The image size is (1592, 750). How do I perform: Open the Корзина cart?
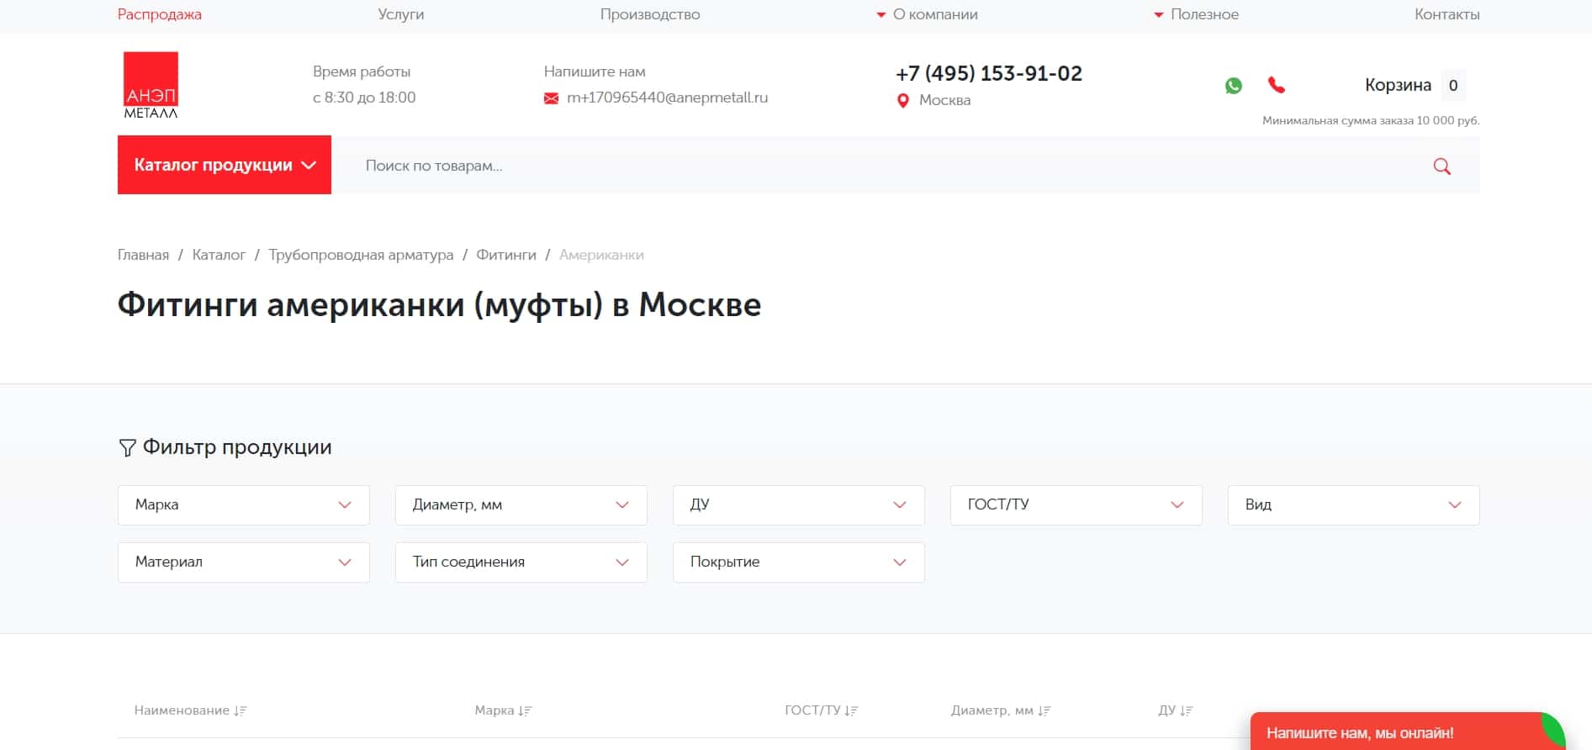click(x=1398, y=85)
